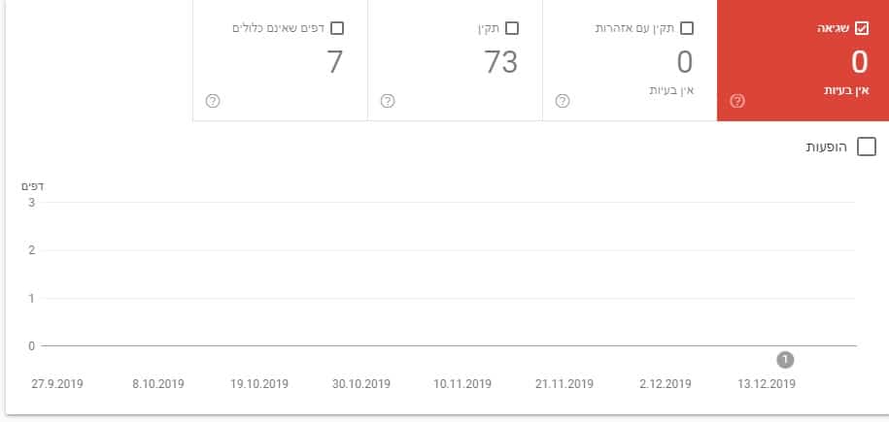Viewport: 889px width, 422px height.
Task: Click annotation marker 1 on the chart timeline
Action: [785, 360]
